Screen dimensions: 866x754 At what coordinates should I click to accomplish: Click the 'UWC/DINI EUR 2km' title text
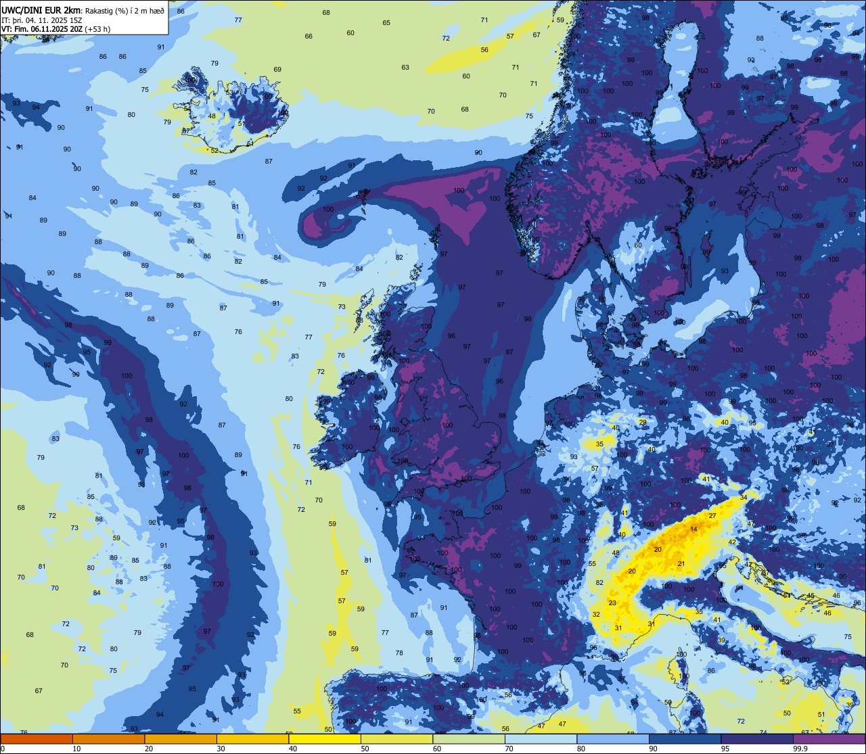[42, 10]
